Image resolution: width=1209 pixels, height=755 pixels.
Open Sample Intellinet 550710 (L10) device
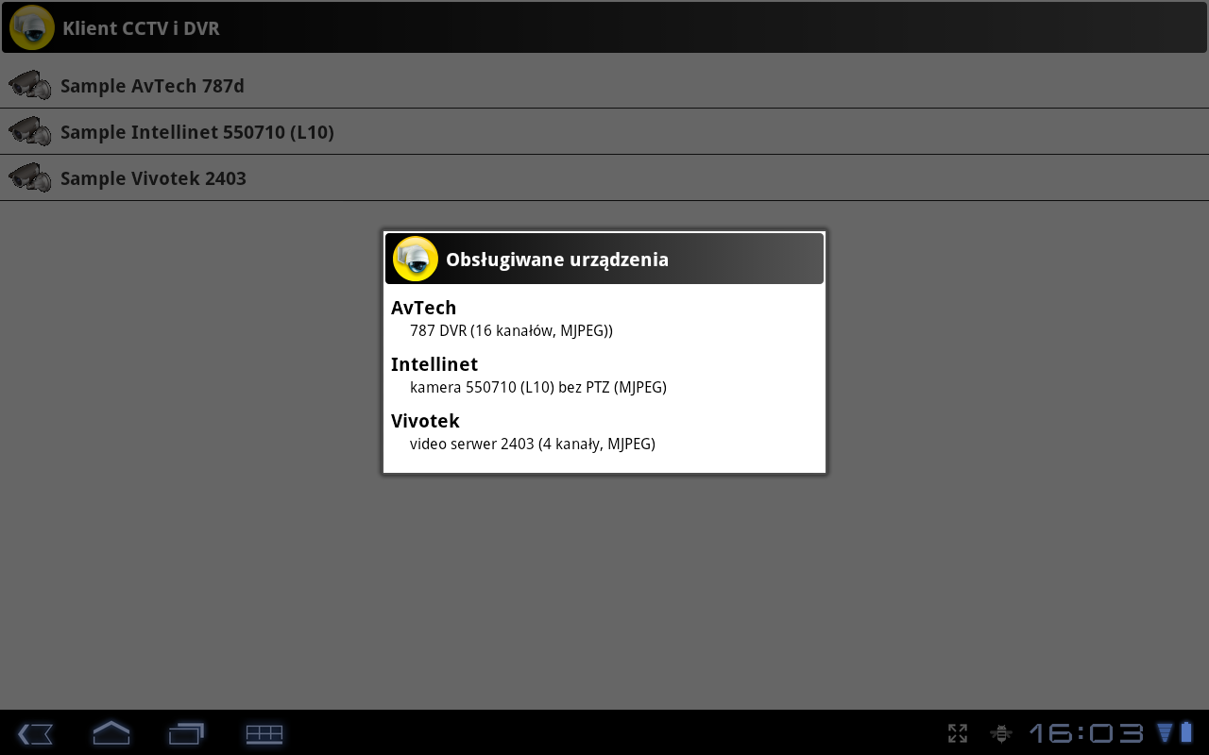[x=604, y=131]
